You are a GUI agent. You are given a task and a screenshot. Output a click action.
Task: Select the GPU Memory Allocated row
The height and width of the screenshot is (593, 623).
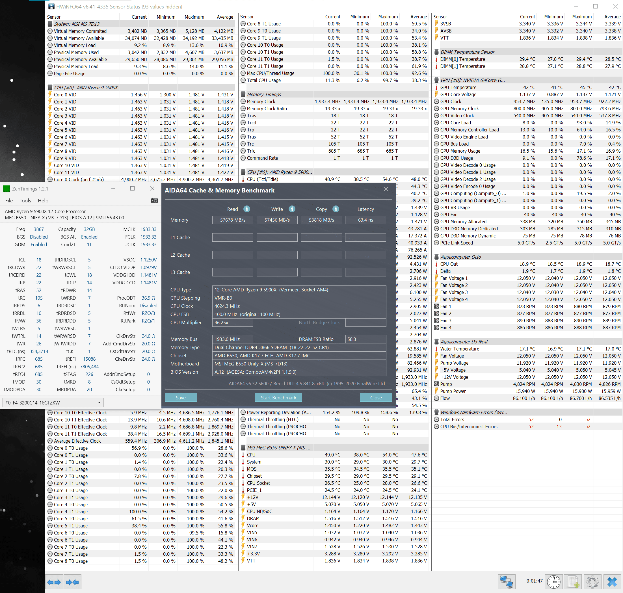(x=527, y=222)
